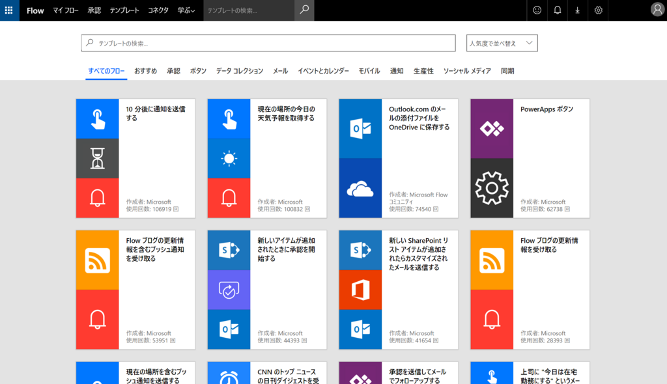Image resolution: width=667 pixels, height=384 pixels.
Task: Click the hourglass icon on the delay notification template
Action: (97, 158)
